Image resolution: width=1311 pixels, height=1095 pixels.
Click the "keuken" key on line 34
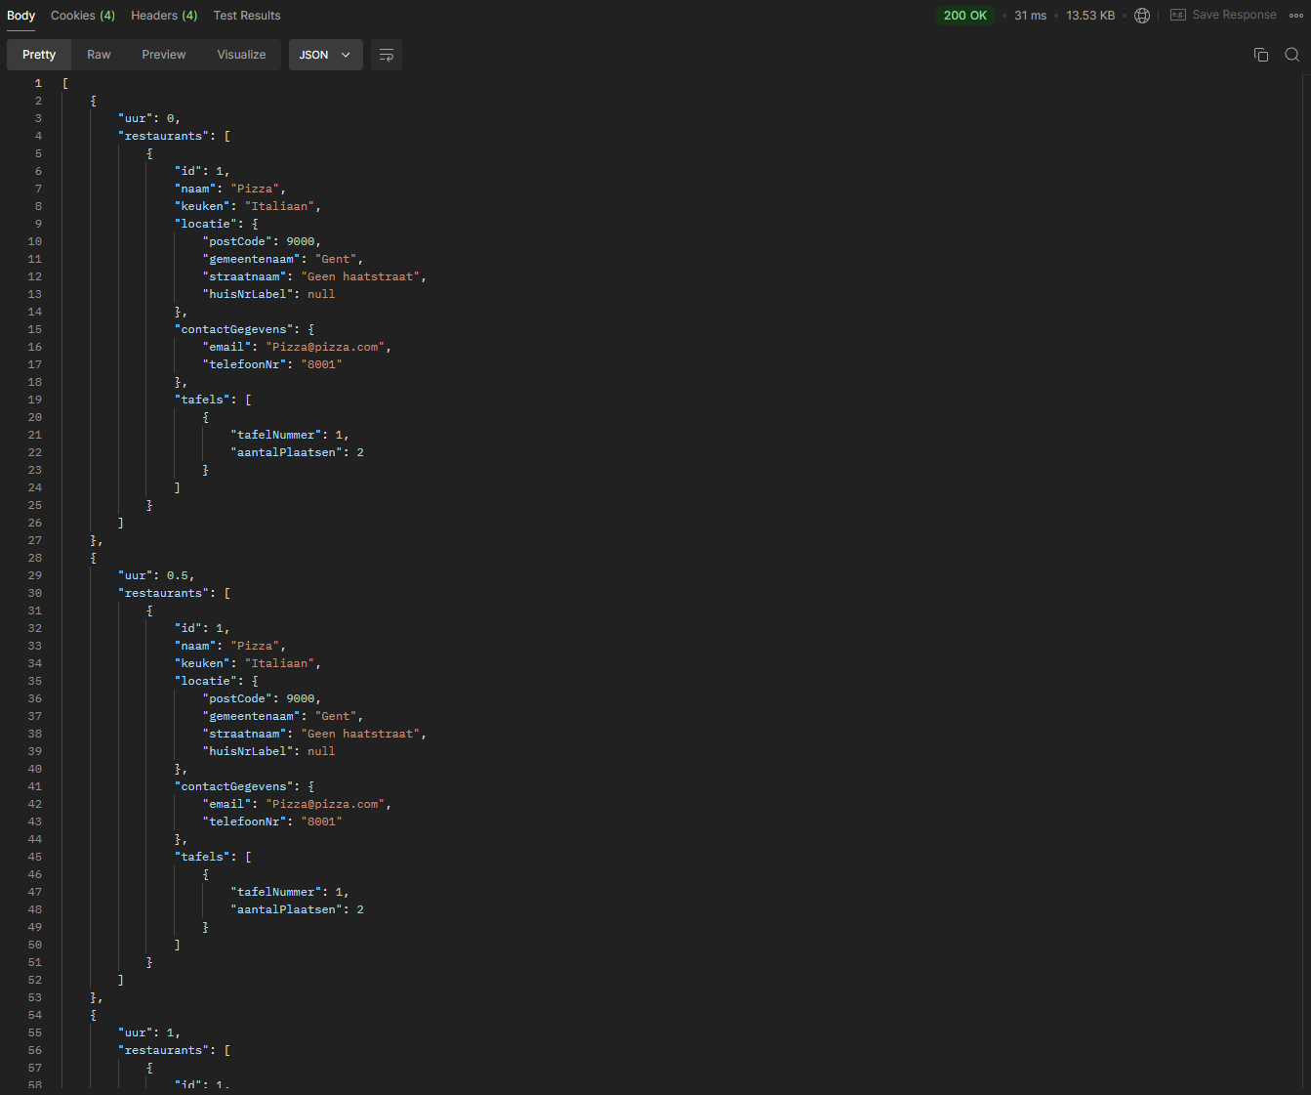202,663
